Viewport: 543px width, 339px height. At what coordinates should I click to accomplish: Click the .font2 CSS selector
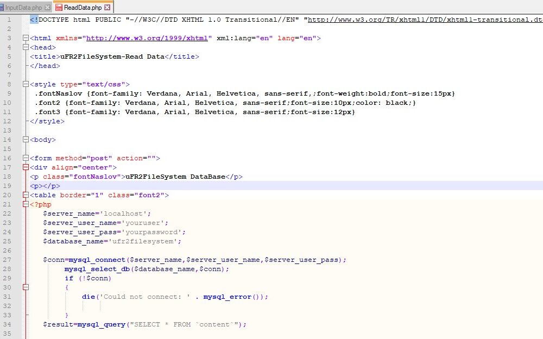pos(47,103)
